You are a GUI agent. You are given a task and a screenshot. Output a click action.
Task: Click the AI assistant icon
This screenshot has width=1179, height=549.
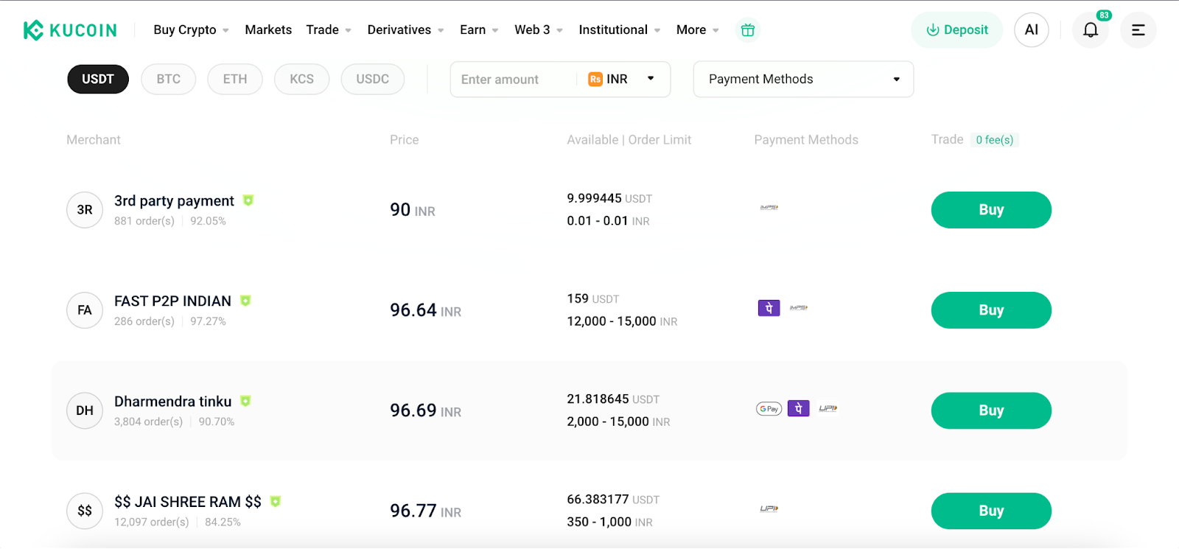coord(1031,30)
